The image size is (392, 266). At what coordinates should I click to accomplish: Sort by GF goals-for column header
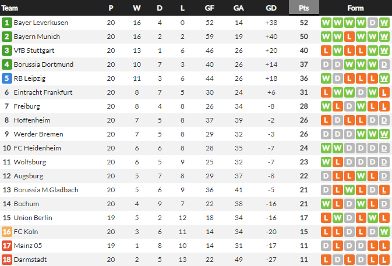210,8
